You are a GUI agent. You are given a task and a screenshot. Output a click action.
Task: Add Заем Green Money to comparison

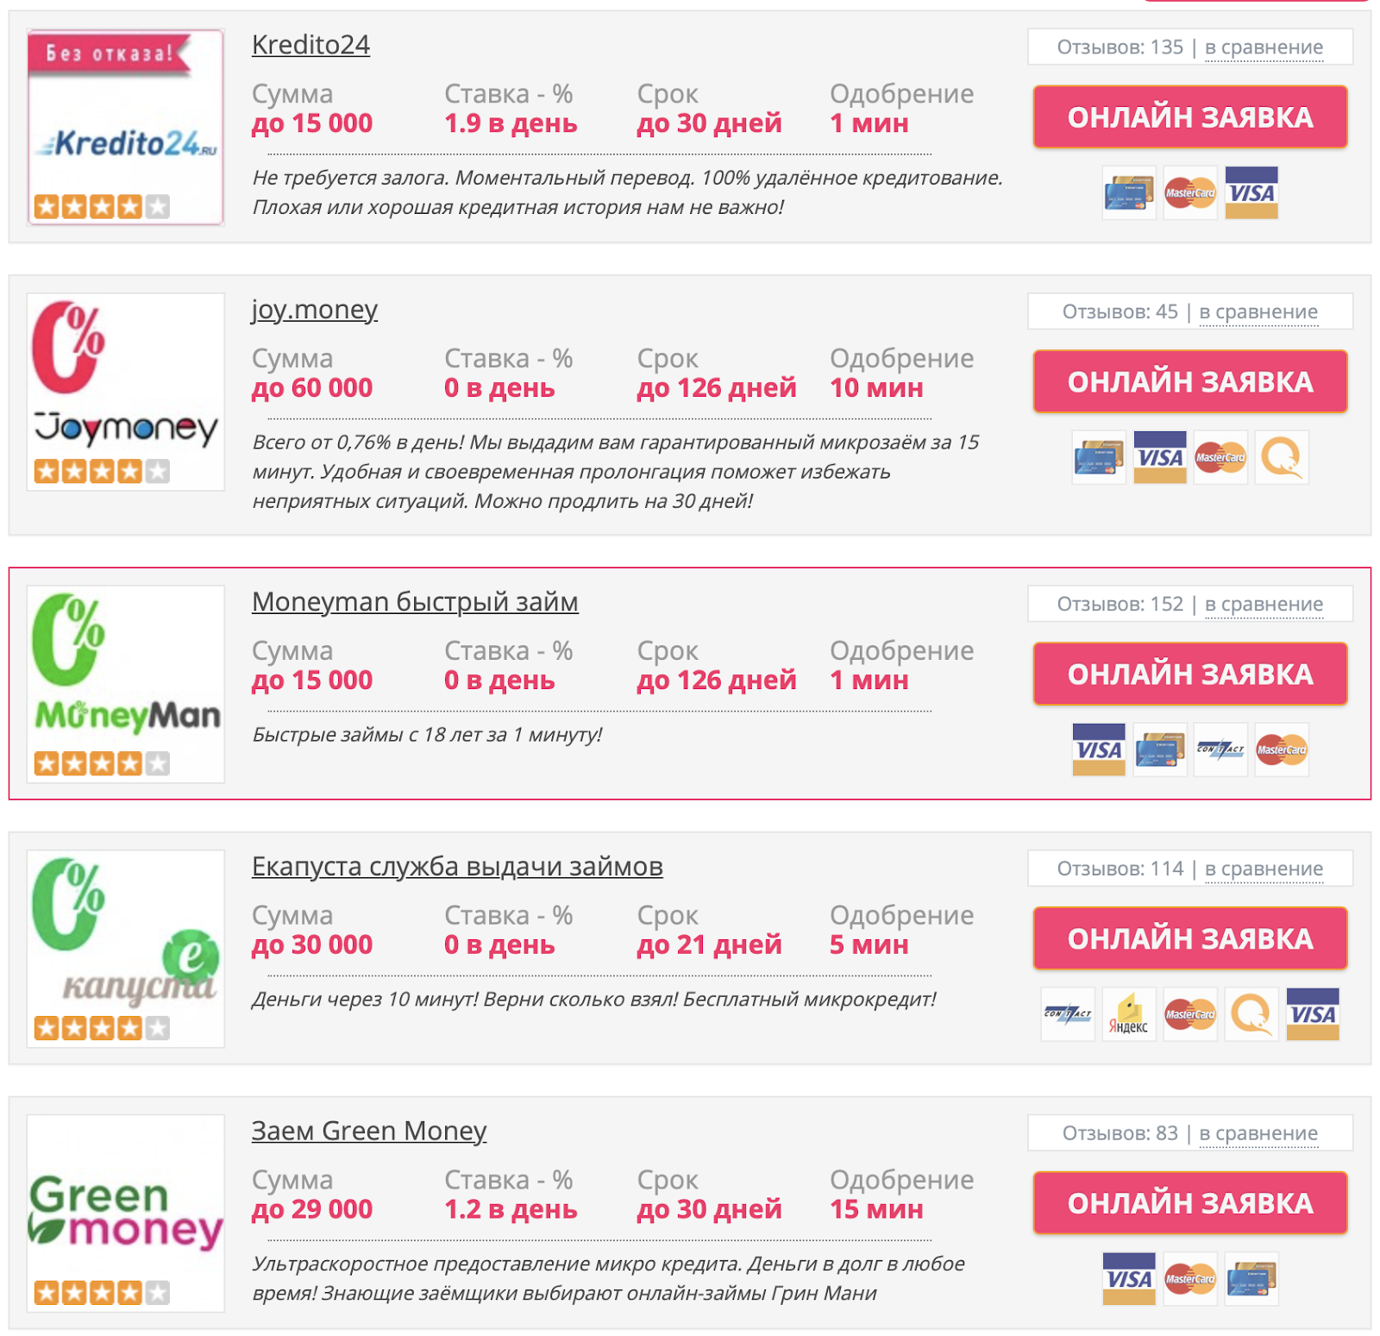[x=1258, y=1133]
